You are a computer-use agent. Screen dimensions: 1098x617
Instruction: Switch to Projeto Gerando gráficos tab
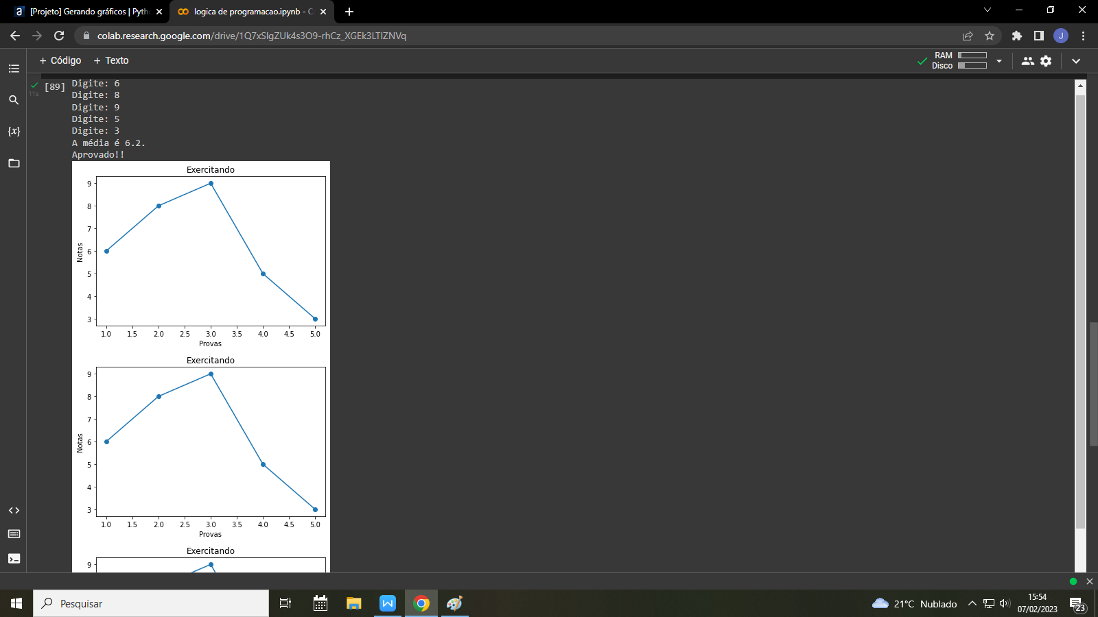tap(88, 12)
